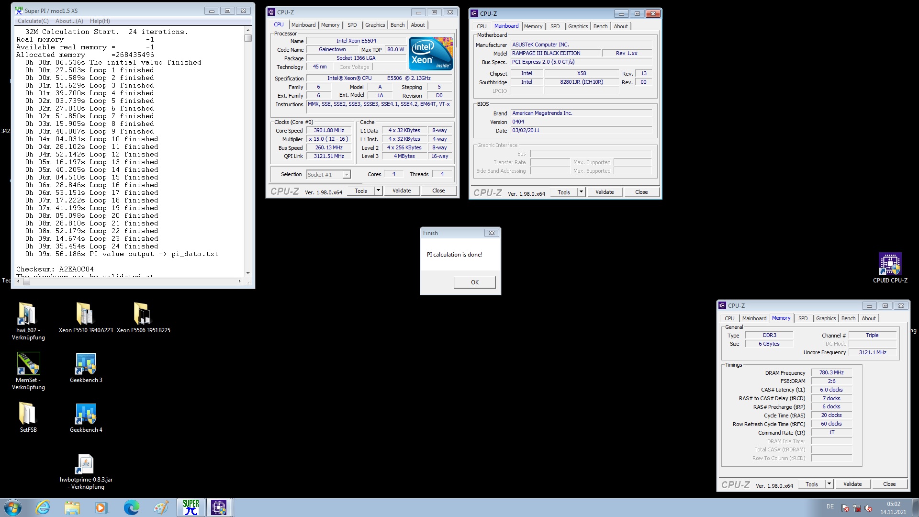Click Validate in the CPU tab window
919x517 pixels.
(x=402, y=191)
